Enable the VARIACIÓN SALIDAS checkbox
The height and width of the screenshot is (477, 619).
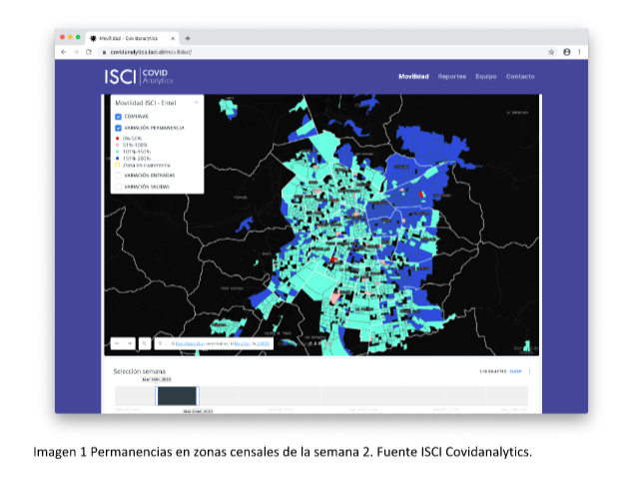pos(118,187)
